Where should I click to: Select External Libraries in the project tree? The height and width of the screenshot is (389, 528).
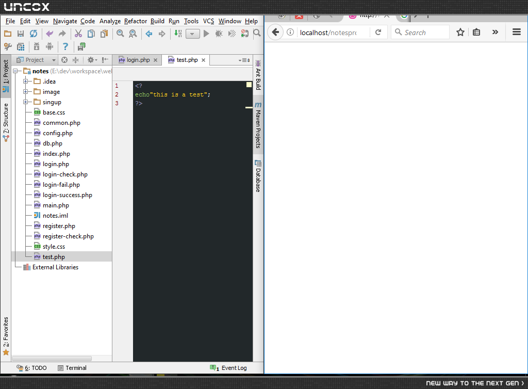coord(55,267)
